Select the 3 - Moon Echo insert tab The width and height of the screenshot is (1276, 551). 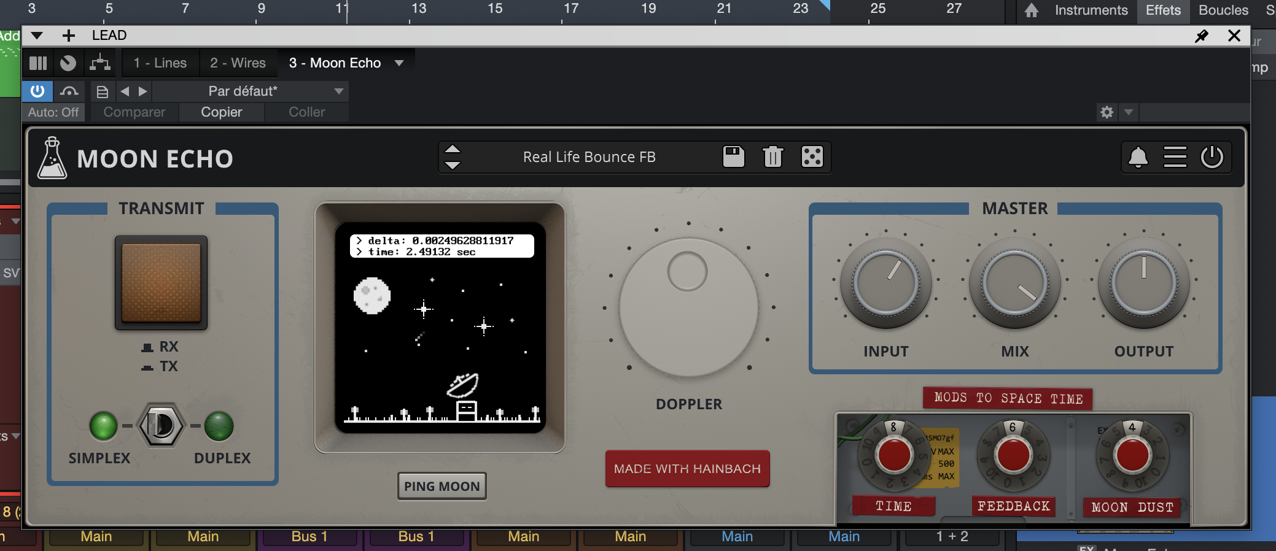tap(335, 63)
